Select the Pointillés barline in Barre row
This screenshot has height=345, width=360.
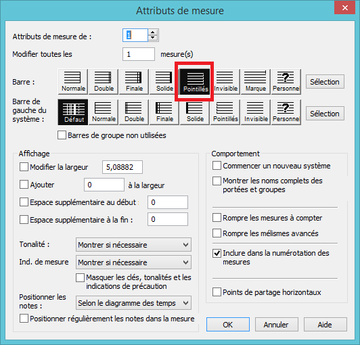pos(195,82)
